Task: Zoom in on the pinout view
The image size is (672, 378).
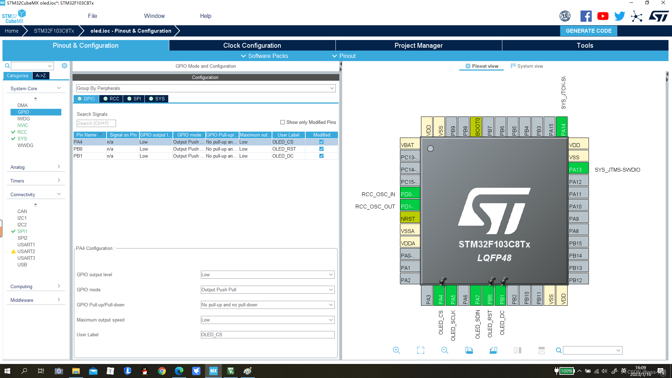Action: (x=396, y=350)
